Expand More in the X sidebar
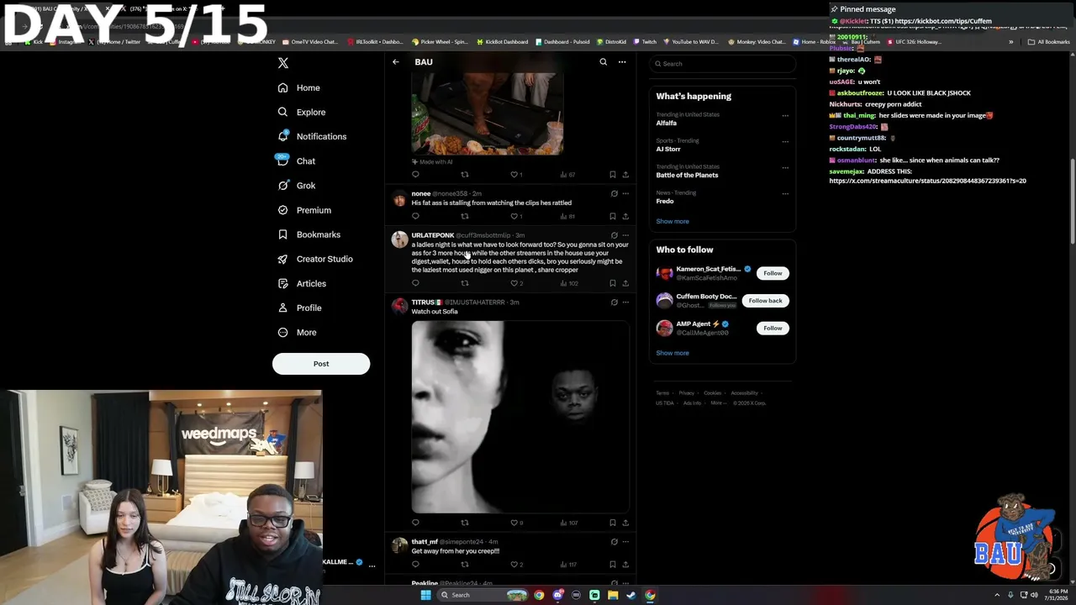 297,333
